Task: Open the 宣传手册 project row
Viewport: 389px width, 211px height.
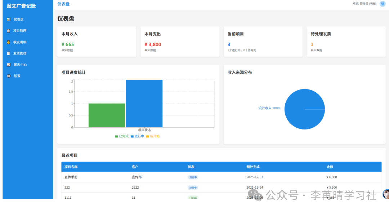Action: [71, 177]
